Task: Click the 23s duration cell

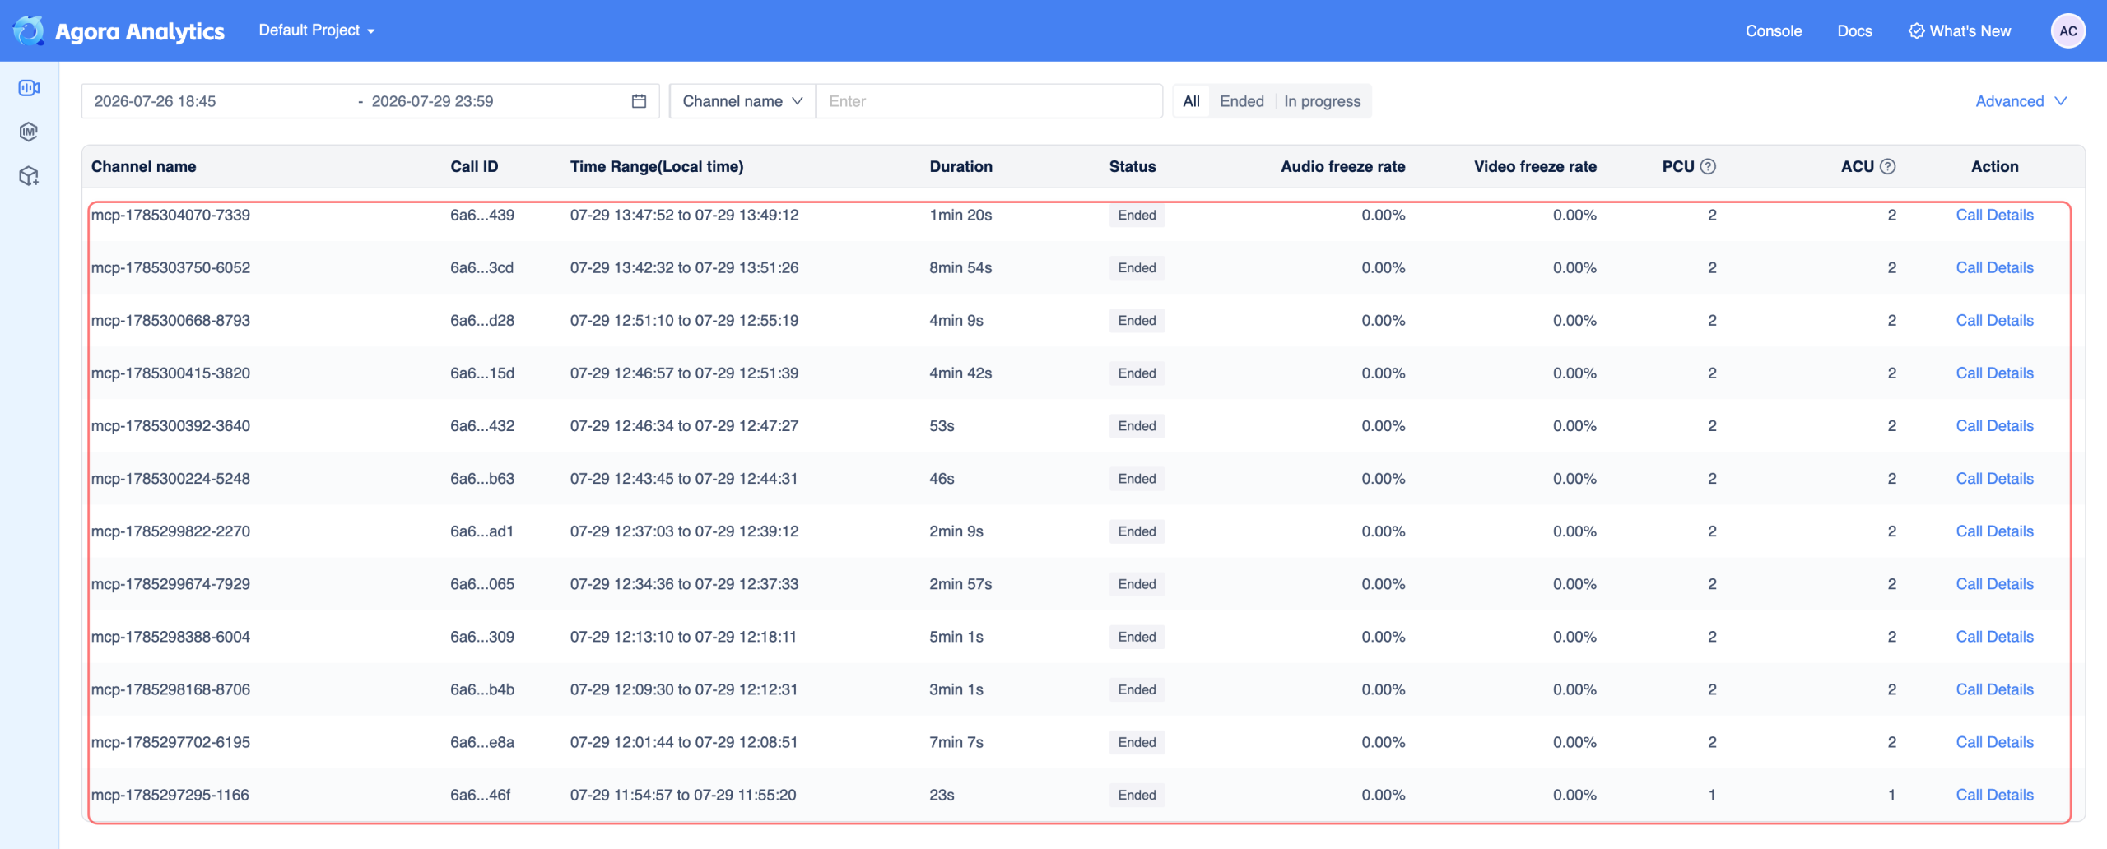Action: pyautogui.click(x=942, y=794)
